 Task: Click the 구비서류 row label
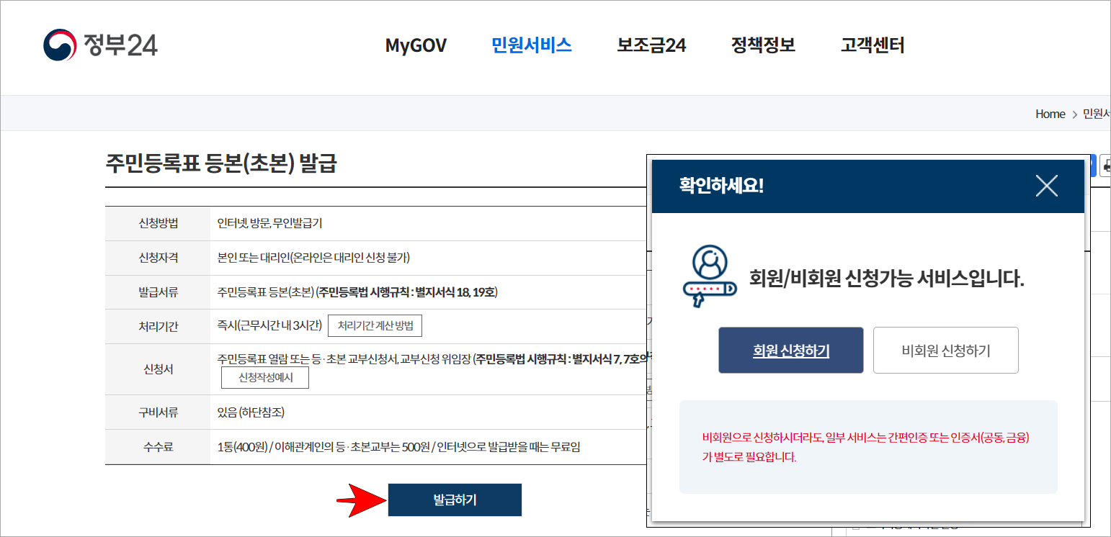tap(158, 412)
